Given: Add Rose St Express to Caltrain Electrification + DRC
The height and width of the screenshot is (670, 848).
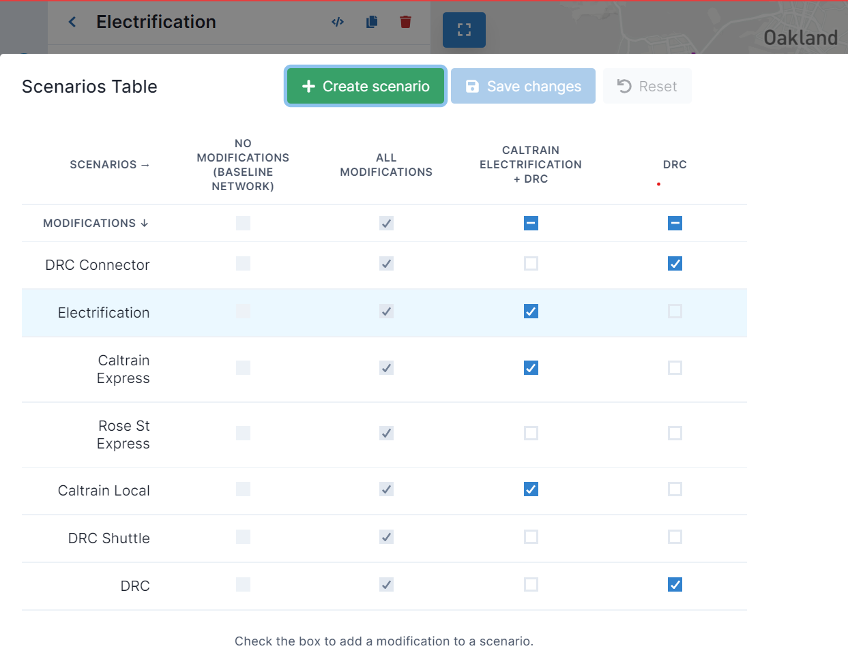Looking at the screenshot, I should [531, 433].
